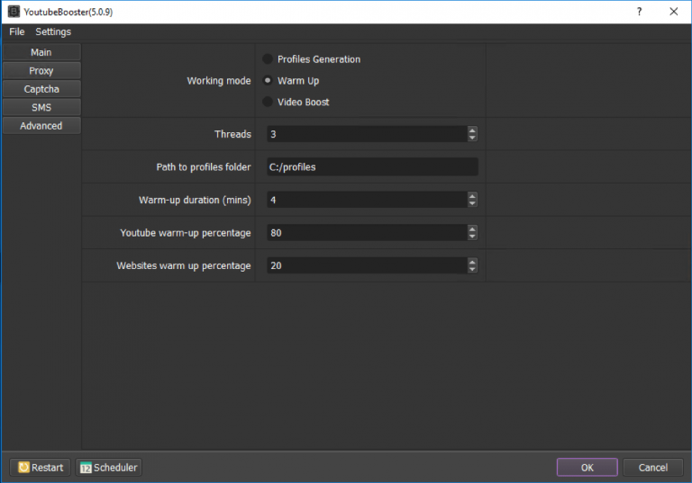Viewport: 692px width, 483px height.
Task: Open the Scheduler
Action: coord(108,467)
